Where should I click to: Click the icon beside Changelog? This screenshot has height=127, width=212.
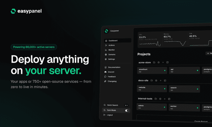[105, 81]
